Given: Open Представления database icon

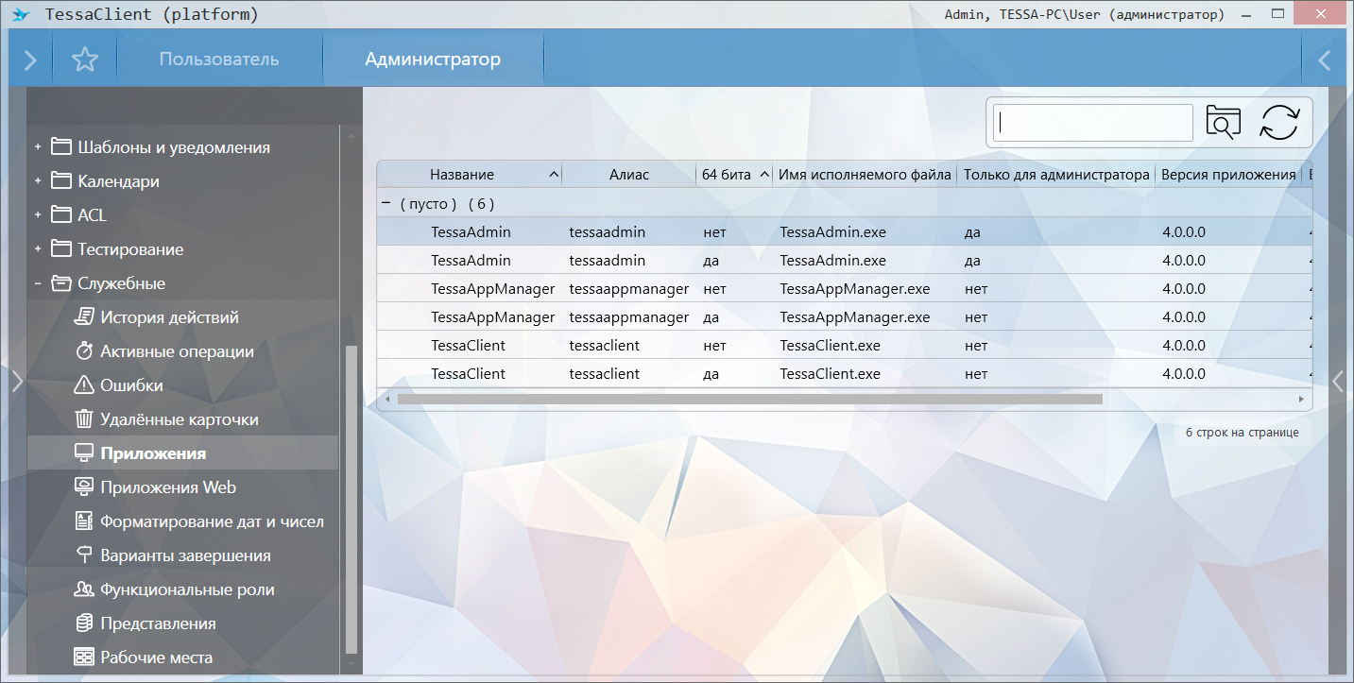Looking at the screenshot, I should tap(84, 623).
